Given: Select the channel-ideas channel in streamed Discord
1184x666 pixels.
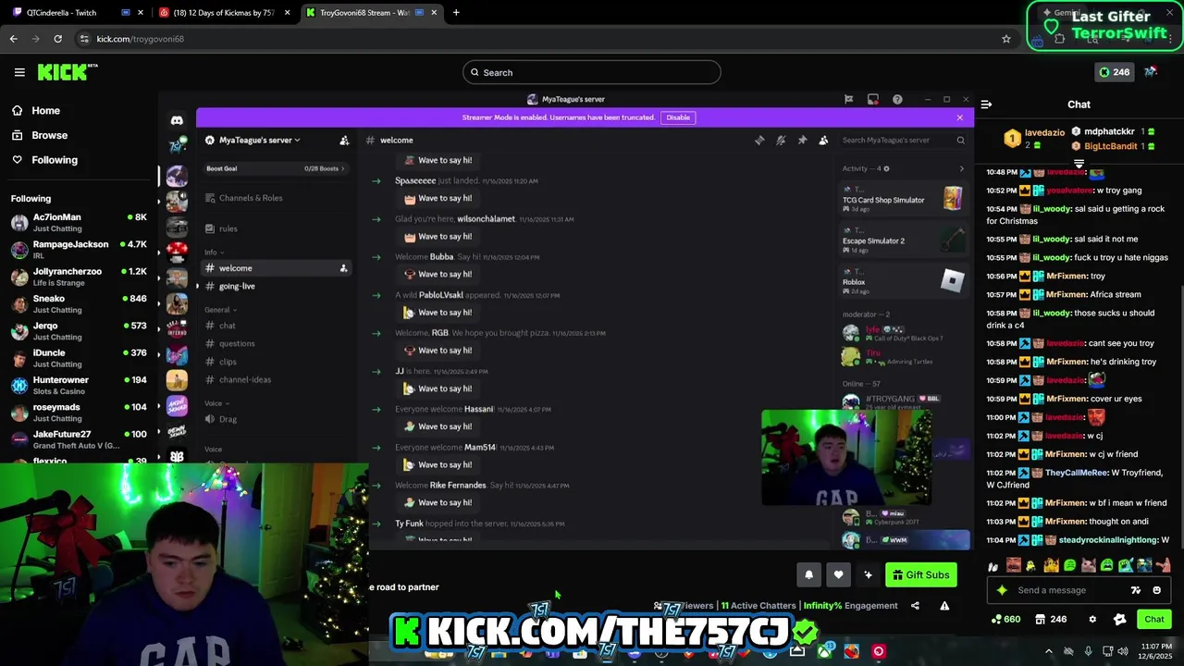Looking at the screenshot, I should tap(245, 379).
